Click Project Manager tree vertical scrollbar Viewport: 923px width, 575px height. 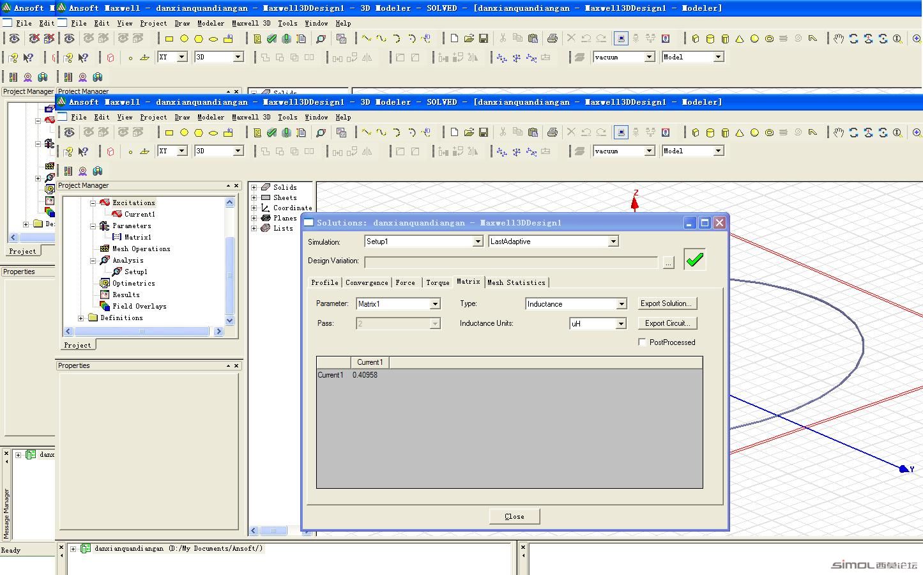pos(230,261)
